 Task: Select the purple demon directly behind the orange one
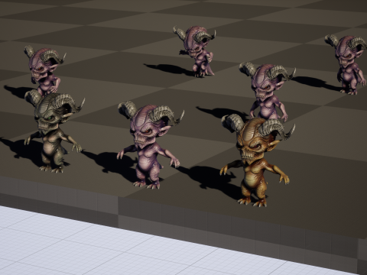coord(268,92)
